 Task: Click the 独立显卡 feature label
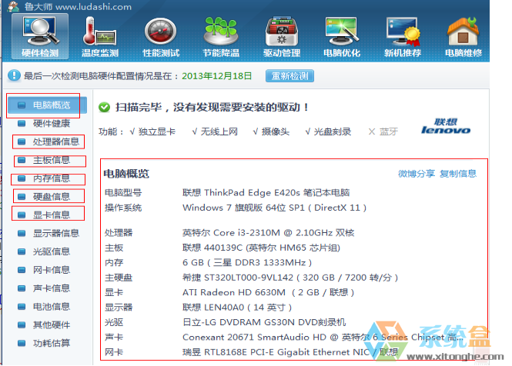point(156,131)
